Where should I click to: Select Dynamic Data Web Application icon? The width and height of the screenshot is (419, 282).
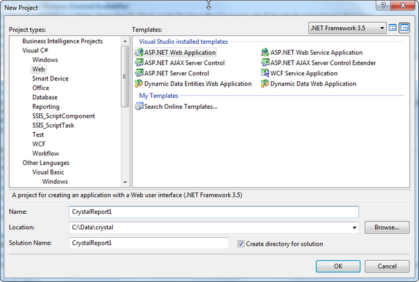[265, 84]
